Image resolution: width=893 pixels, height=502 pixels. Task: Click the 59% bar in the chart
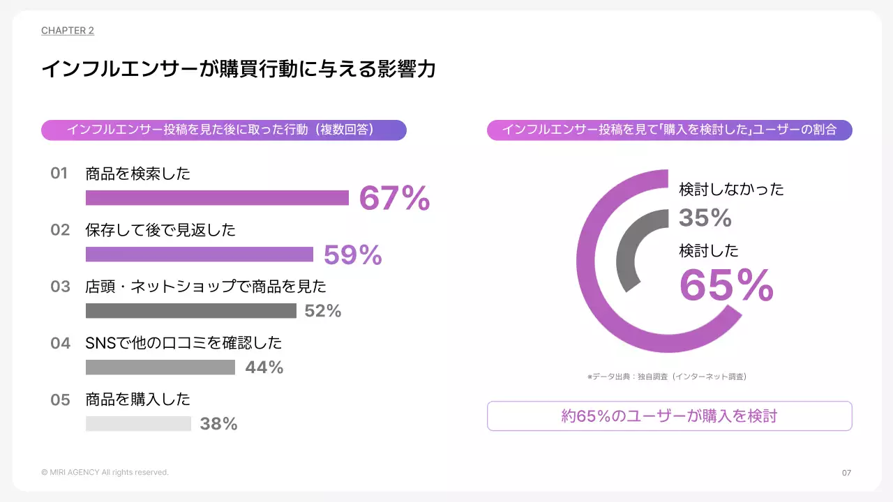tap(200, 254)
